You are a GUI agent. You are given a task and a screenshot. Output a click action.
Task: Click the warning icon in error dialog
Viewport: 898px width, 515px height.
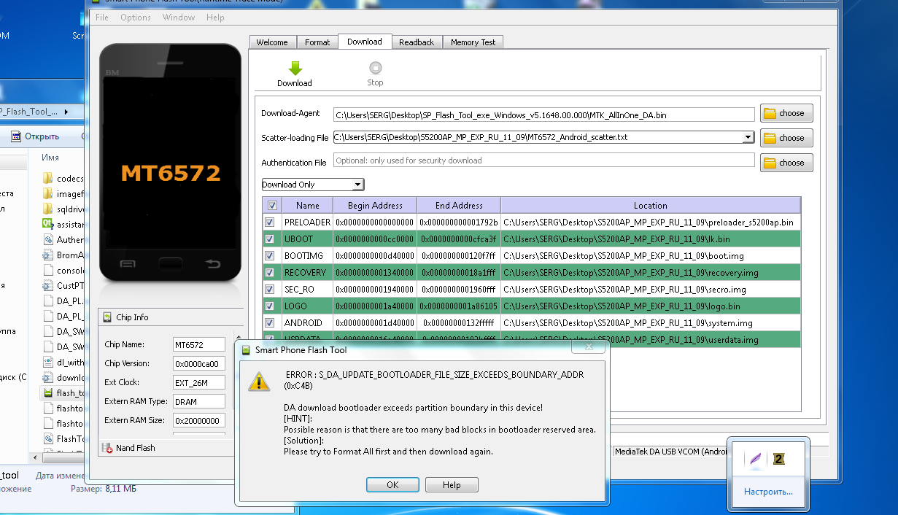point(258,382)
